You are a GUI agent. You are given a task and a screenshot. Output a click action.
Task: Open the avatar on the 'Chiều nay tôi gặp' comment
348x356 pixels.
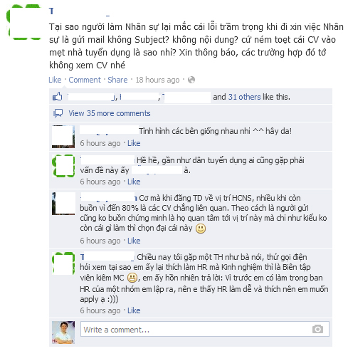pos(63,263)
